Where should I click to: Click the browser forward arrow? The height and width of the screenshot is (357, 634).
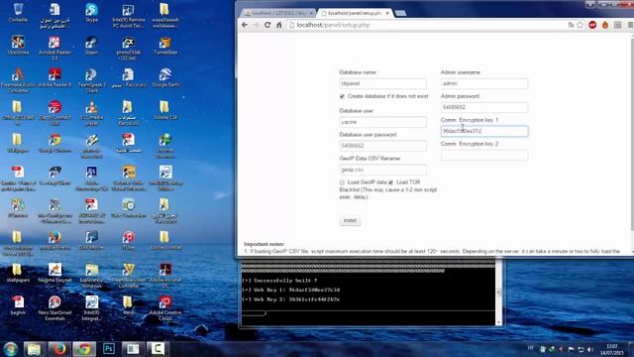point(256,25)
